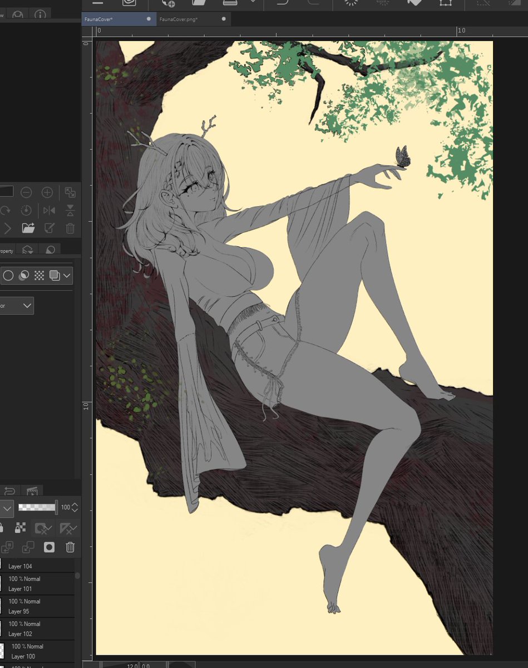The width and height of the screenshot is (528, 668).
Task: Click the right-pointing chevron beside the folder icon
Action: pos(7,228)
